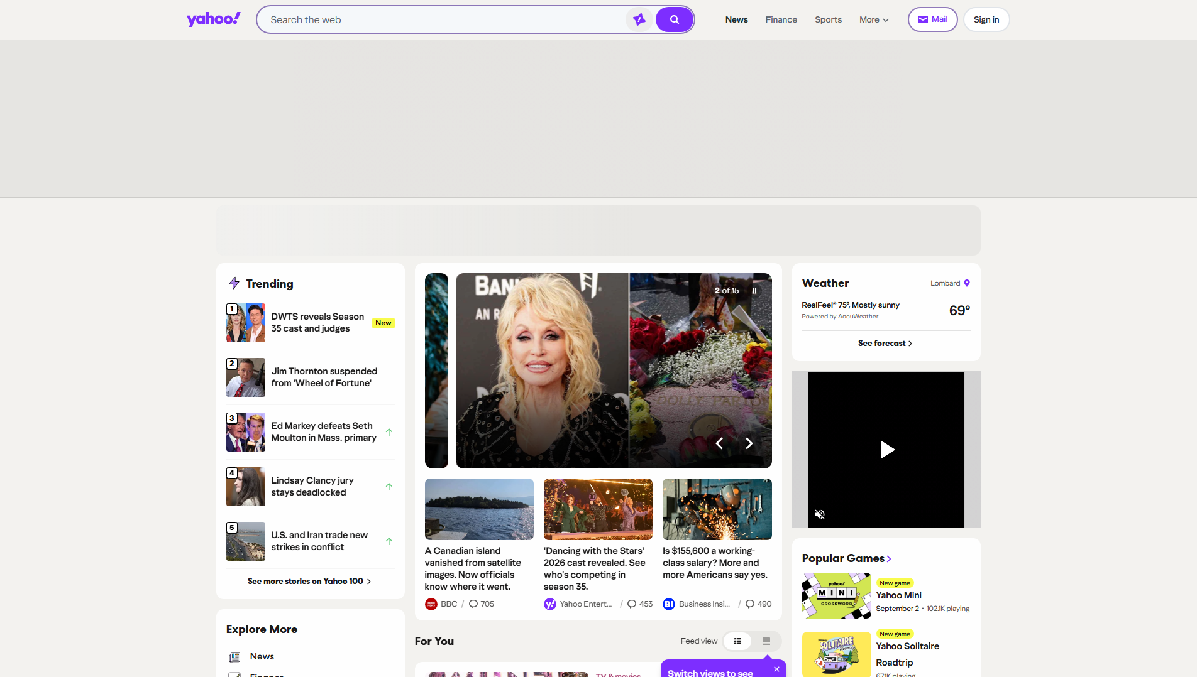Open Mail via the envelope button
The width and height of the screenshot is (1197, 677).
pyautogui.click(x=932, y=19)
